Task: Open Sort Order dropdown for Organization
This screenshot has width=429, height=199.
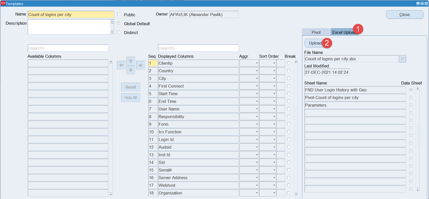Action: click(274, 193)
